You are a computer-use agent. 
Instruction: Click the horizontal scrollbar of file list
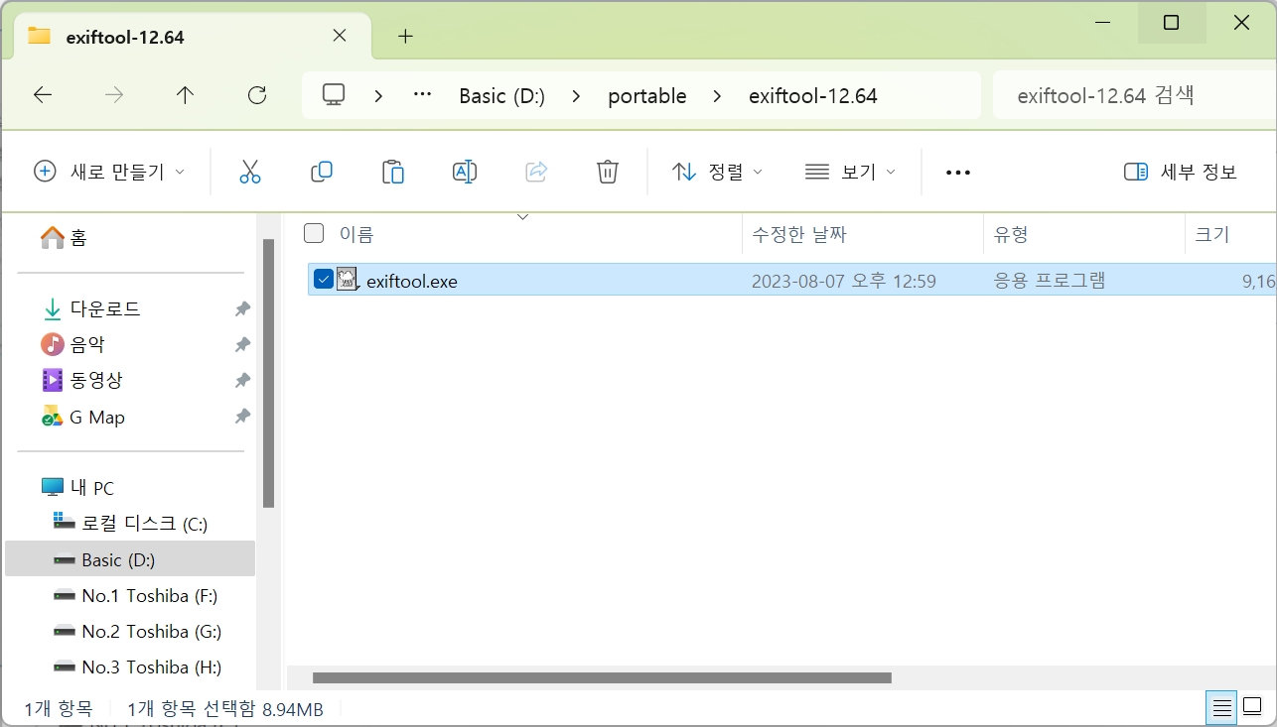coord(602,678)
